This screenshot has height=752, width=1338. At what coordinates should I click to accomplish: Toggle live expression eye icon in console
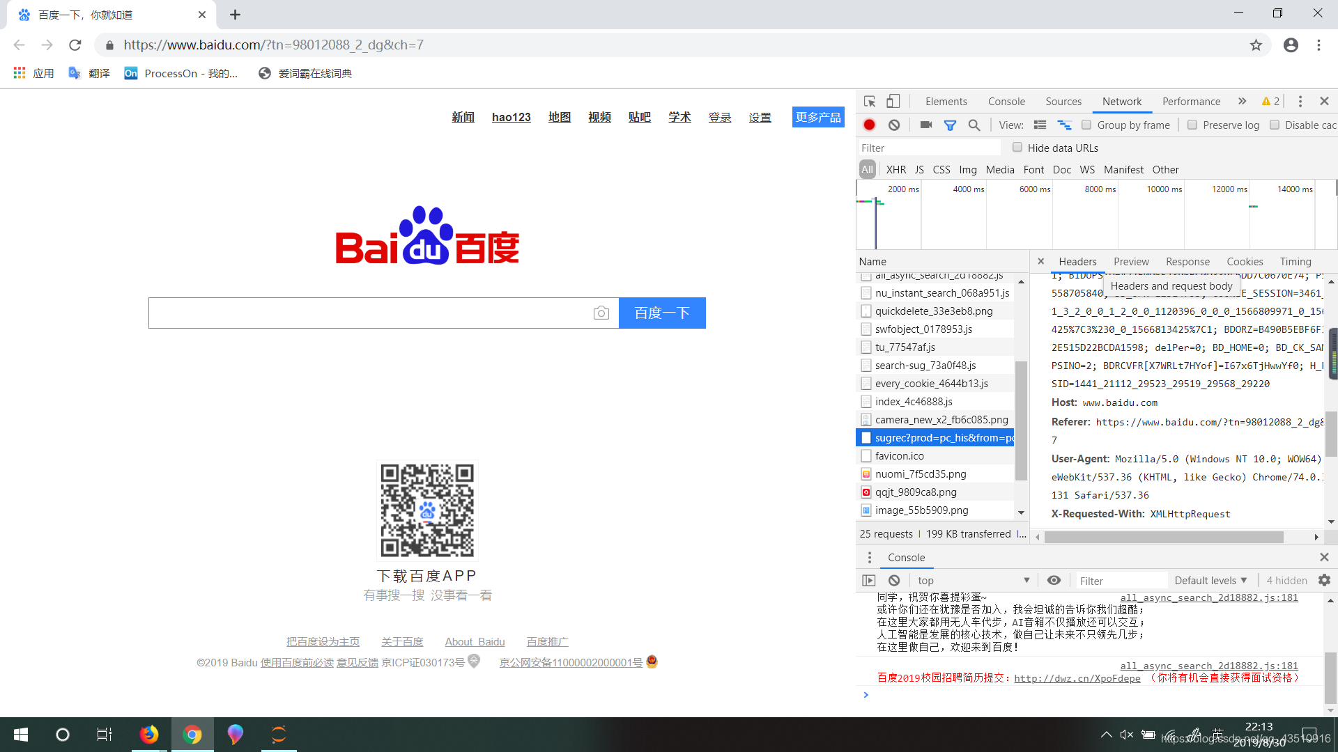1054,580
